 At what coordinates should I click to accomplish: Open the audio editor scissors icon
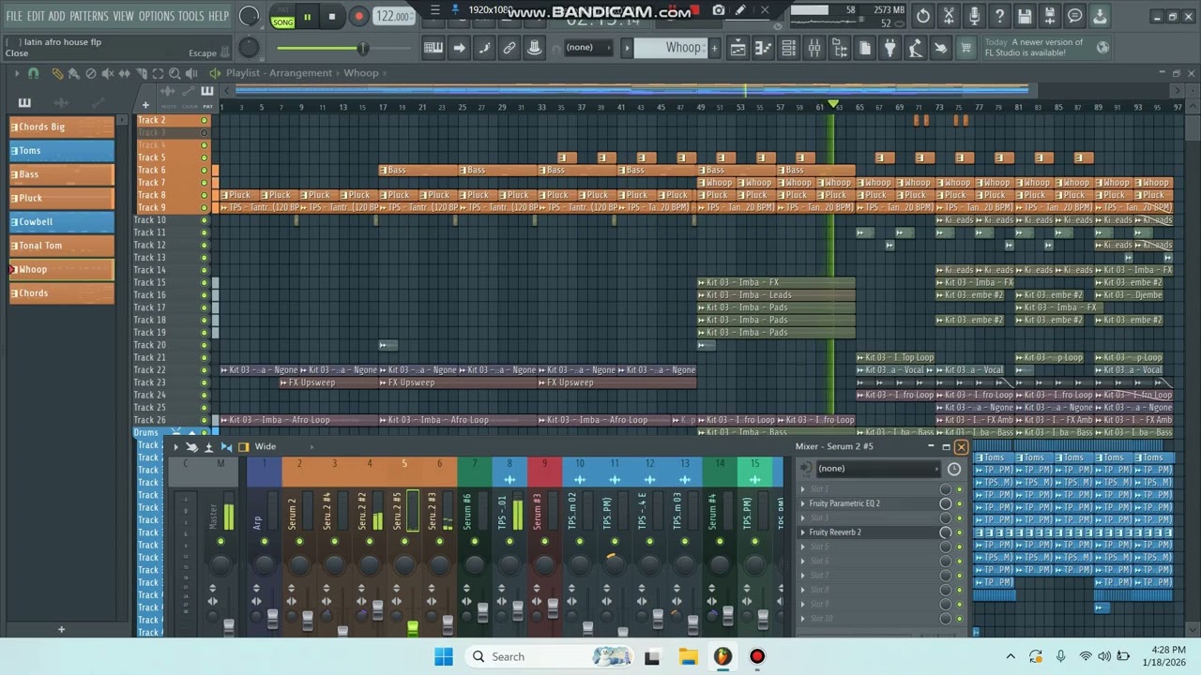tap(949, 16)
